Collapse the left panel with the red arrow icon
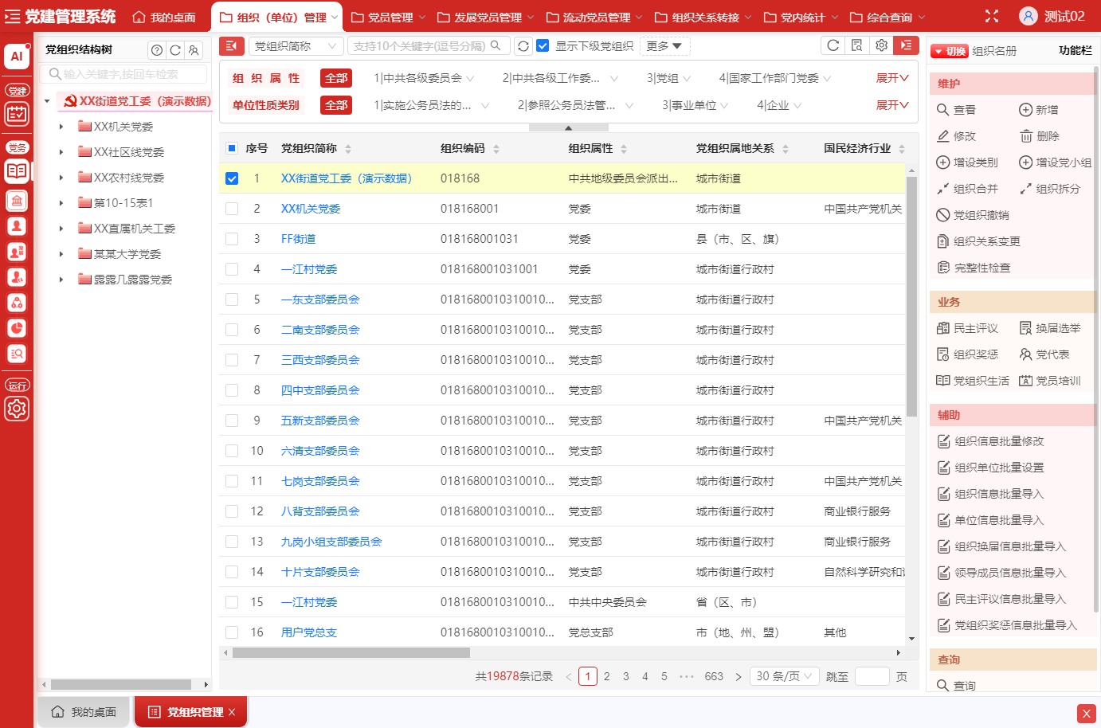Viewport: 1101px width, 728px height. (232, 46)
